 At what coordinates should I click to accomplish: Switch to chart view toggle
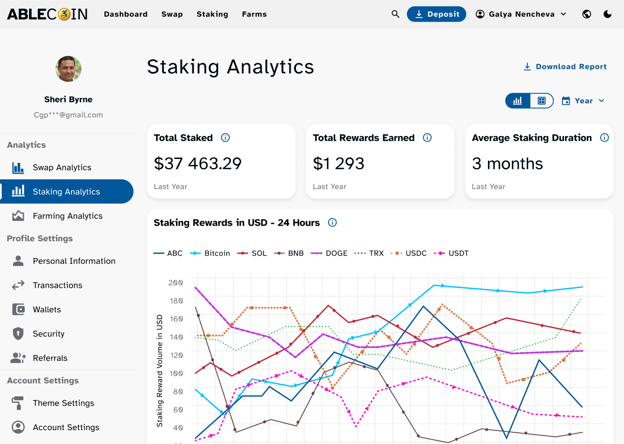click(x=518, y=100)
